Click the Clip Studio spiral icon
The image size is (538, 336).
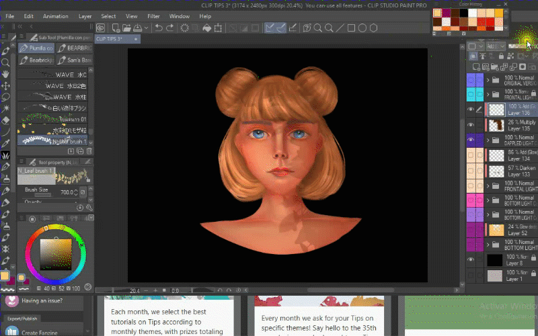[x=100, y=28]
